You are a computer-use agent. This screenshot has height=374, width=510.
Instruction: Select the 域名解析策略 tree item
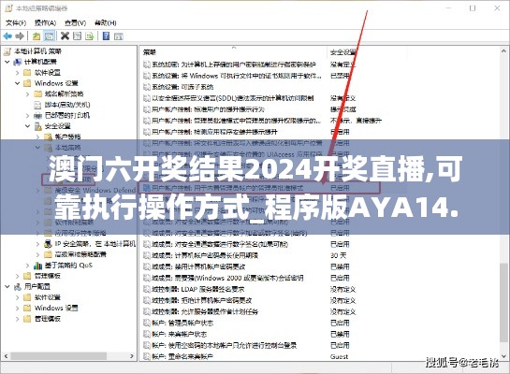(64, 93)
